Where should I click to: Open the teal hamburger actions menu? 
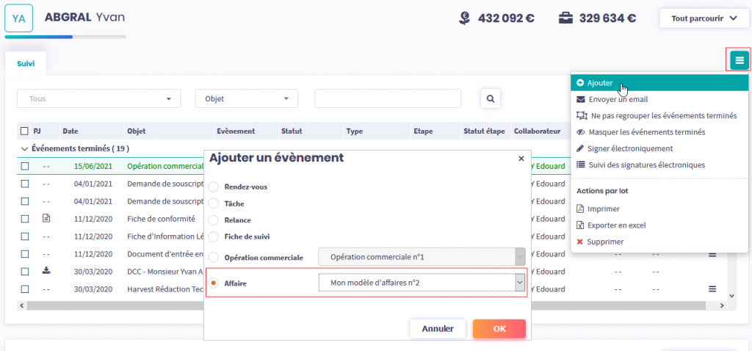click(x=739, y=60)
